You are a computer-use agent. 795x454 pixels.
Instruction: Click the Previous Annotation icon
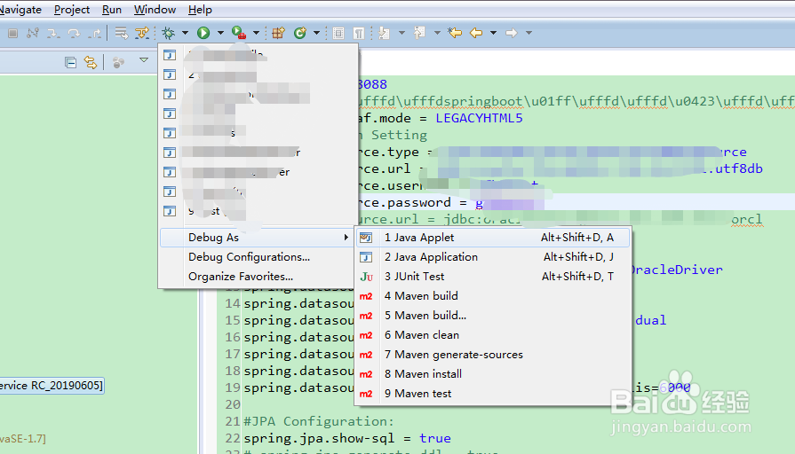[419, 34]
